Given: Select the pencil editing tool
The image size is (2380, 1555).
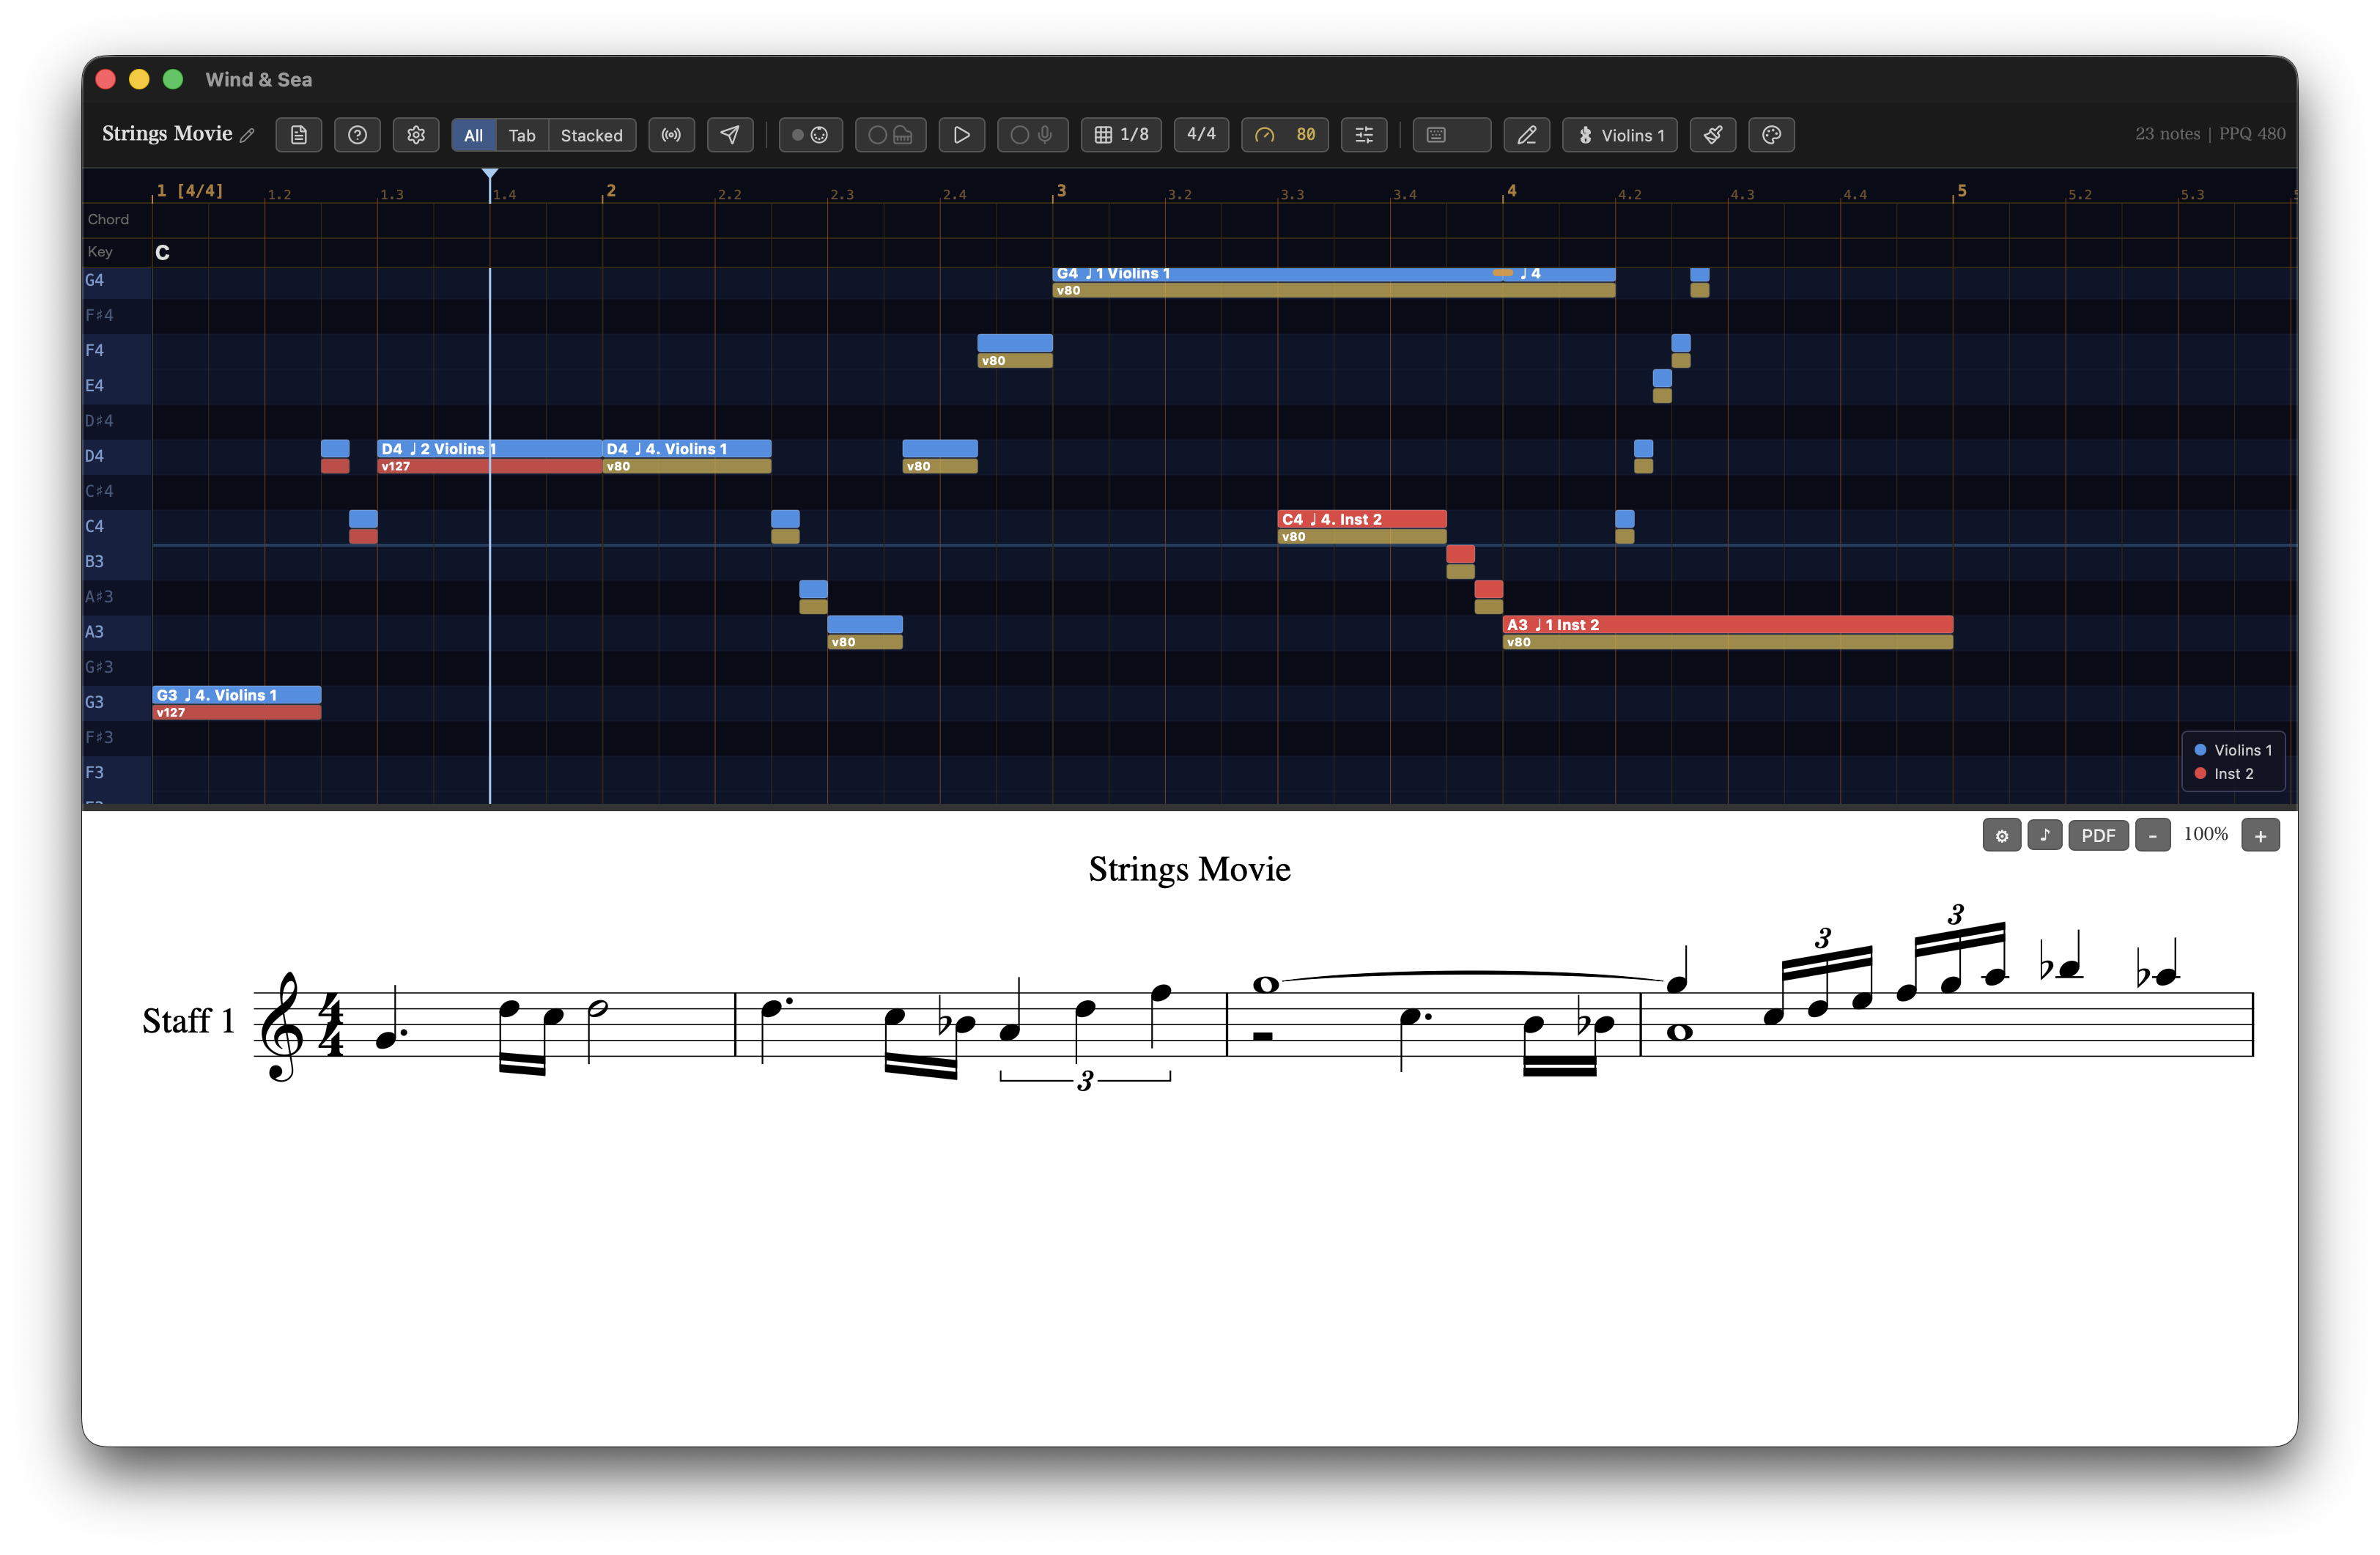Looking at the screenshot, I should pyautogui.click(x=1527, y=135).
